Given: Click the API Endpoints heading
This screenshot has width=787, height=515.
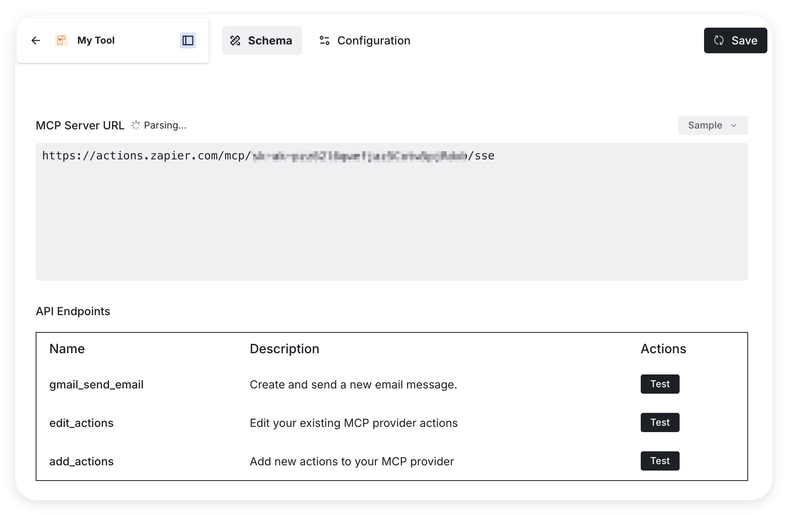Looking at the screenshot, I should click(73, 311).
